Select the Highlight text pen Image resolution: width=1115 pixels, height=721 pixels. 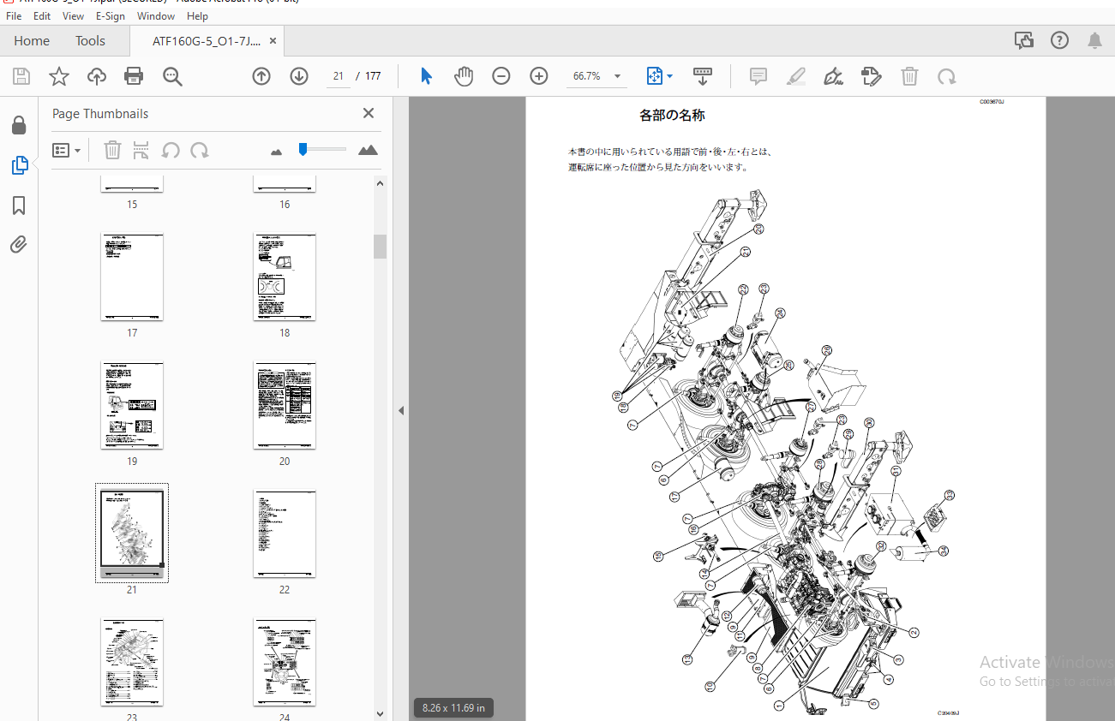click(x=796, y=76)
